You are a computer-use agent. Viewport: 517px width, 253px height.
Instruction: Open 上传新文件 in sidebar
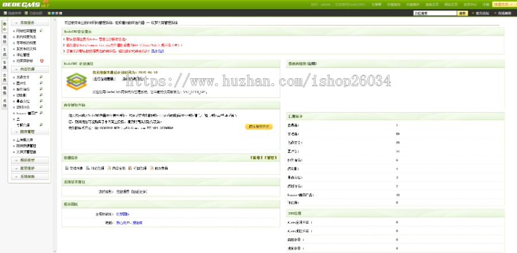pos(24,140)
